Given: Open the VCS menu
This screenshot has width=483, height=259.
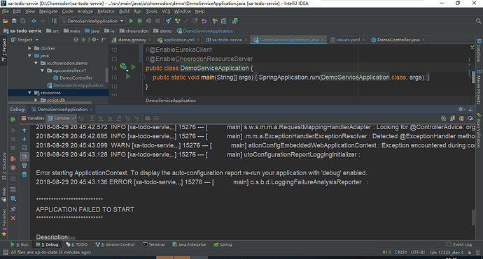Looking at the screenshot, I should tap(166, 11).
